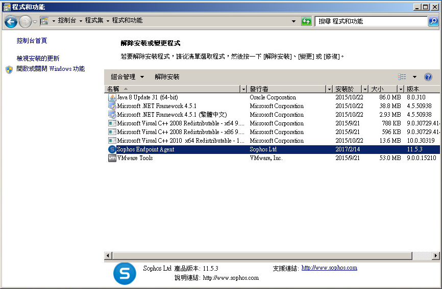Open the 發行者 column filter dropdown
The image size is (442, 289).
pyautogui.click(x=329, y=89)
